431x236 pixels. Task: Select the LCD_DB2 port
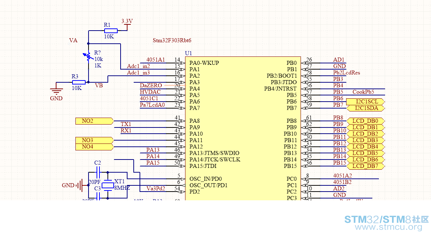pyautogui.click(x=365, y=134)
